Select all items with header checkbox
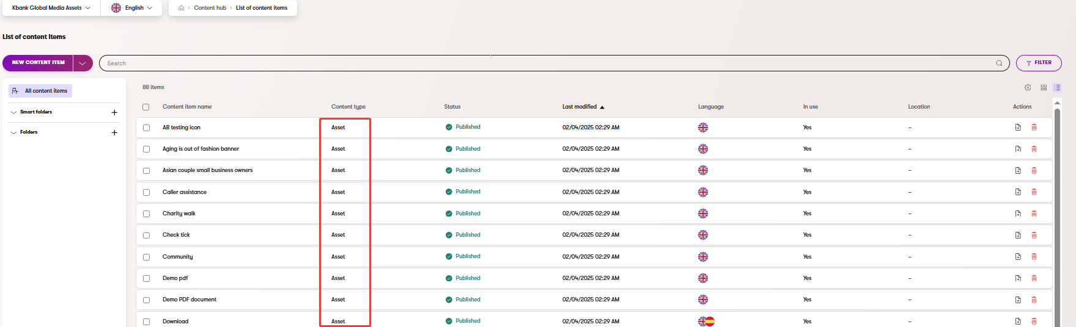This screenshot has width=1076, height=327. pyautogui.click(x=146, y=107)
